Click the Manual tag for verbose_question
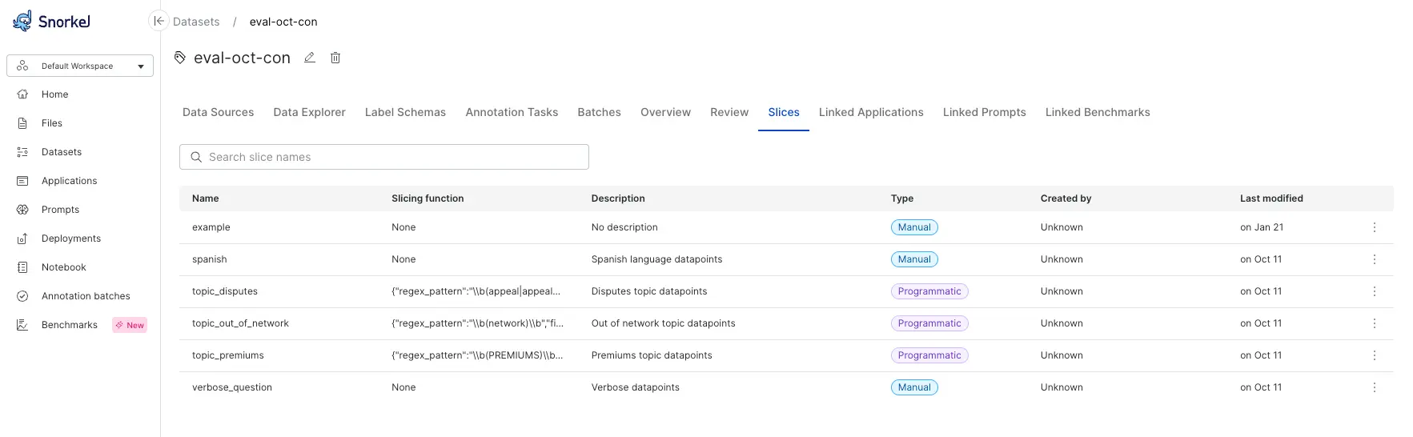Image resolution: width=1413 pixels, height=437 pixels. tap(914, 387)
